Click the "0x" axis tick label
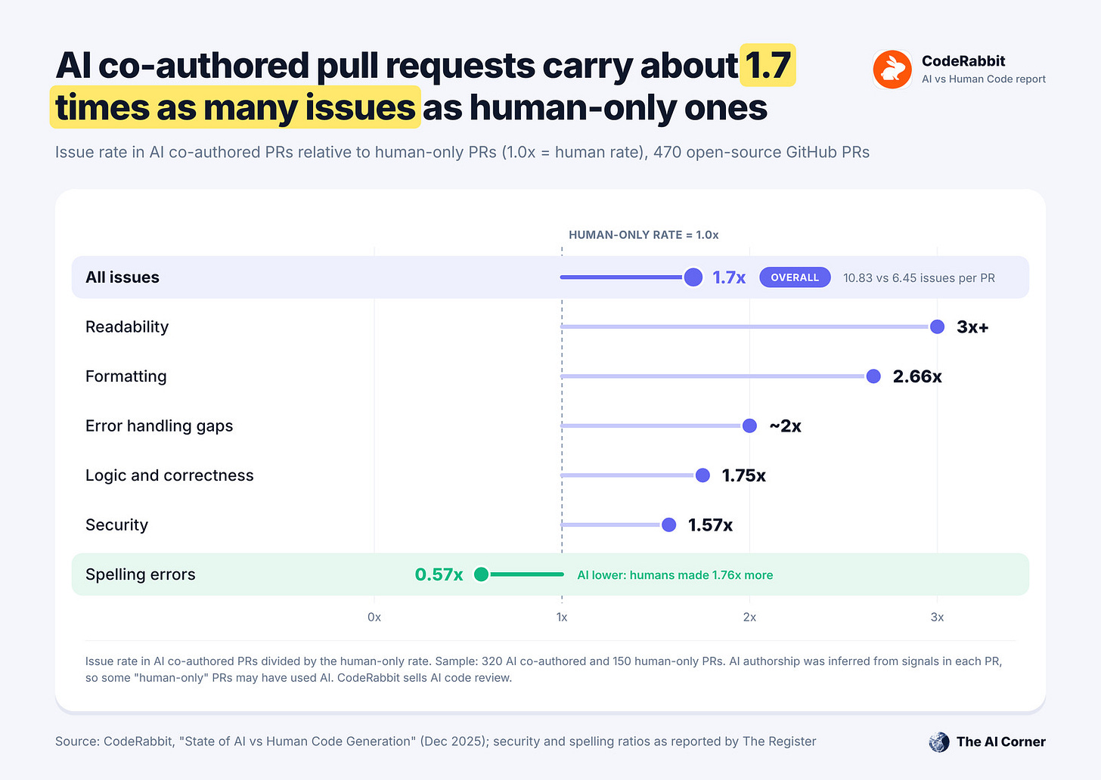 coord(374,617)
